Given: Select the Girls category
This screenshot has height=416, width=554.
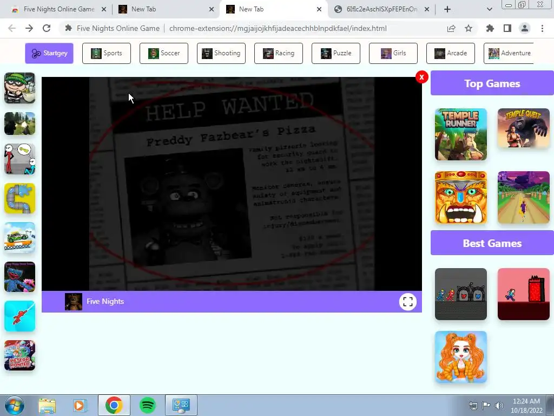Looking at the screenshot, I should pos(393,53).
